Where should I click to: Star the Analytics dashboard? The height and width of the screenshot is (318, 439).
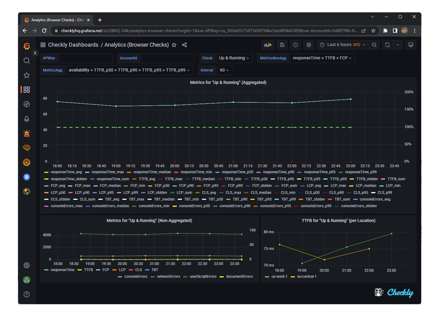coord(174,45)
